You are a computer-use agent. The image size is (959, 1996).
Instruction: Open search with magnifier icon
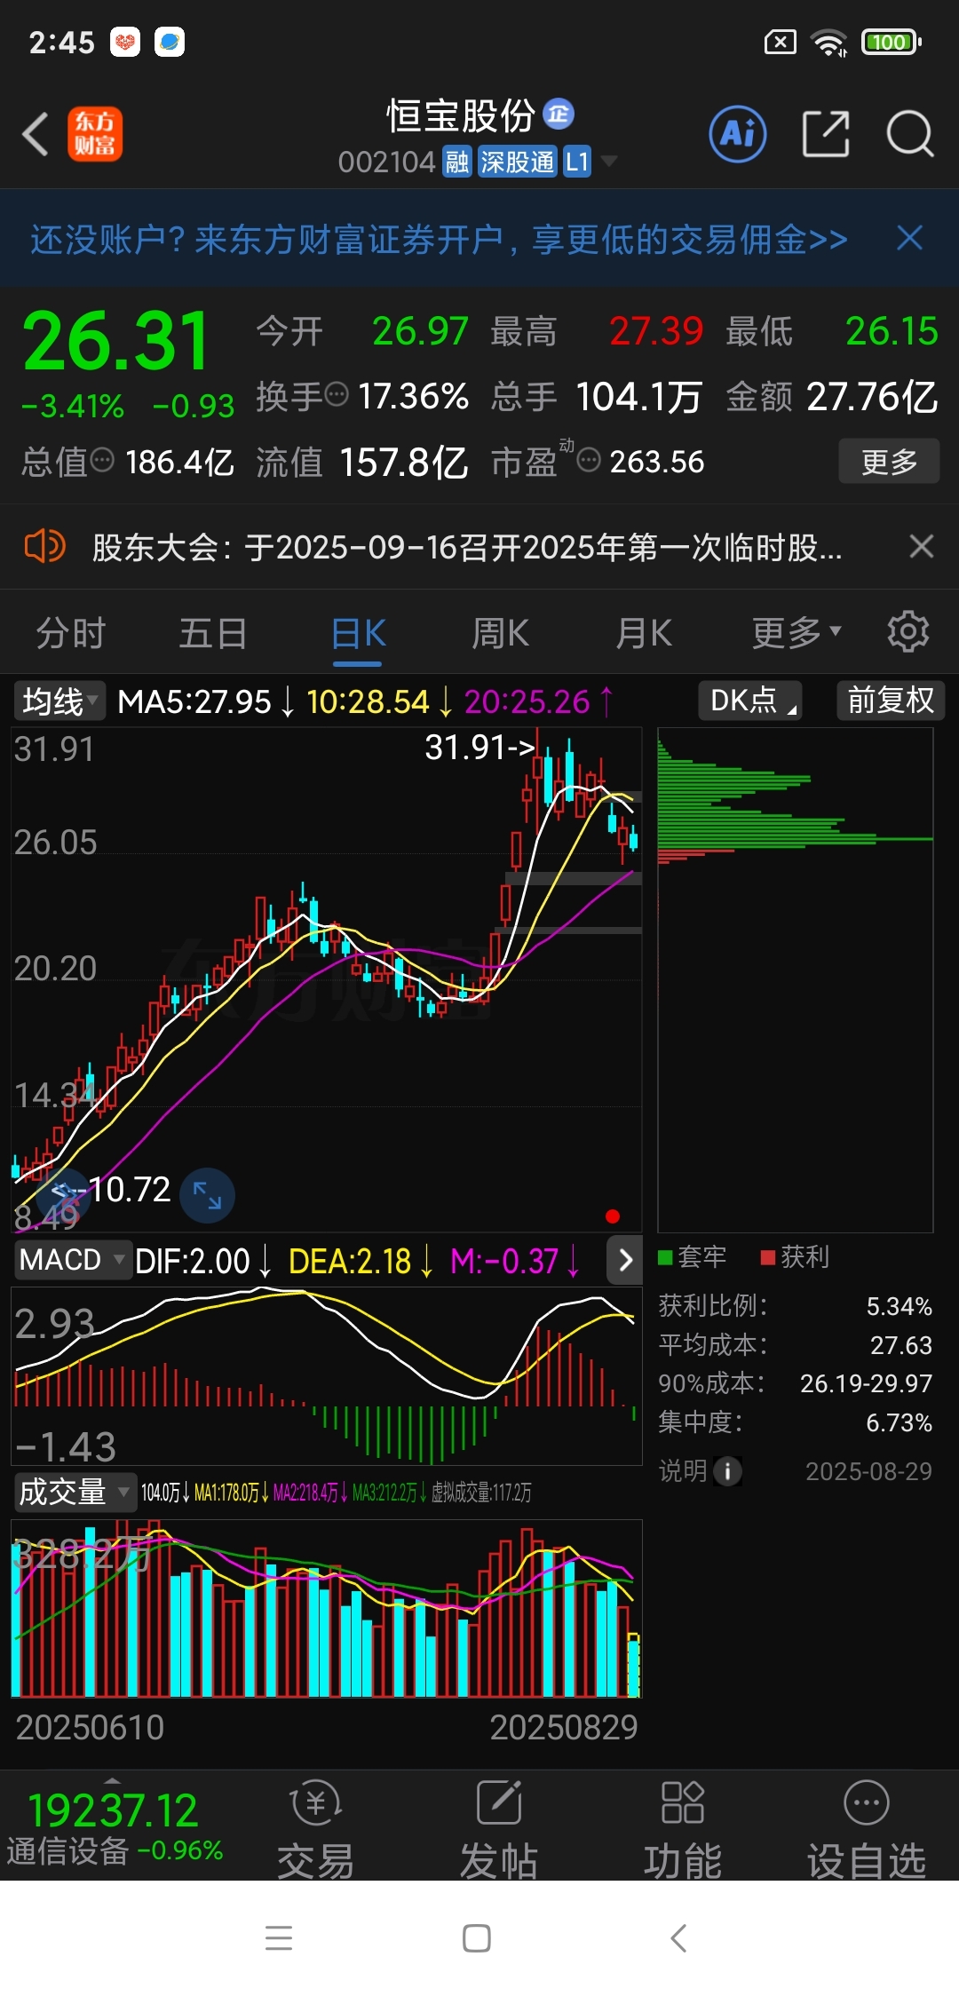point(910,134)
